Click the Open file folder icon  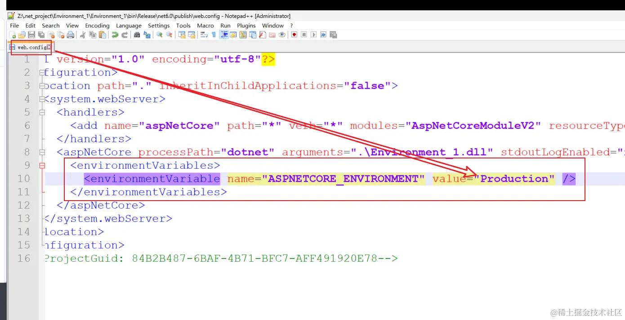point(22,35)
